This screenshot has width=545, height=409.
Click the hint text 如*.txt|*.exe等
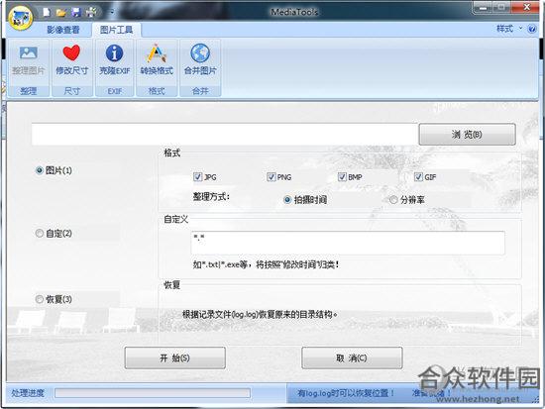tap(266, 264)
